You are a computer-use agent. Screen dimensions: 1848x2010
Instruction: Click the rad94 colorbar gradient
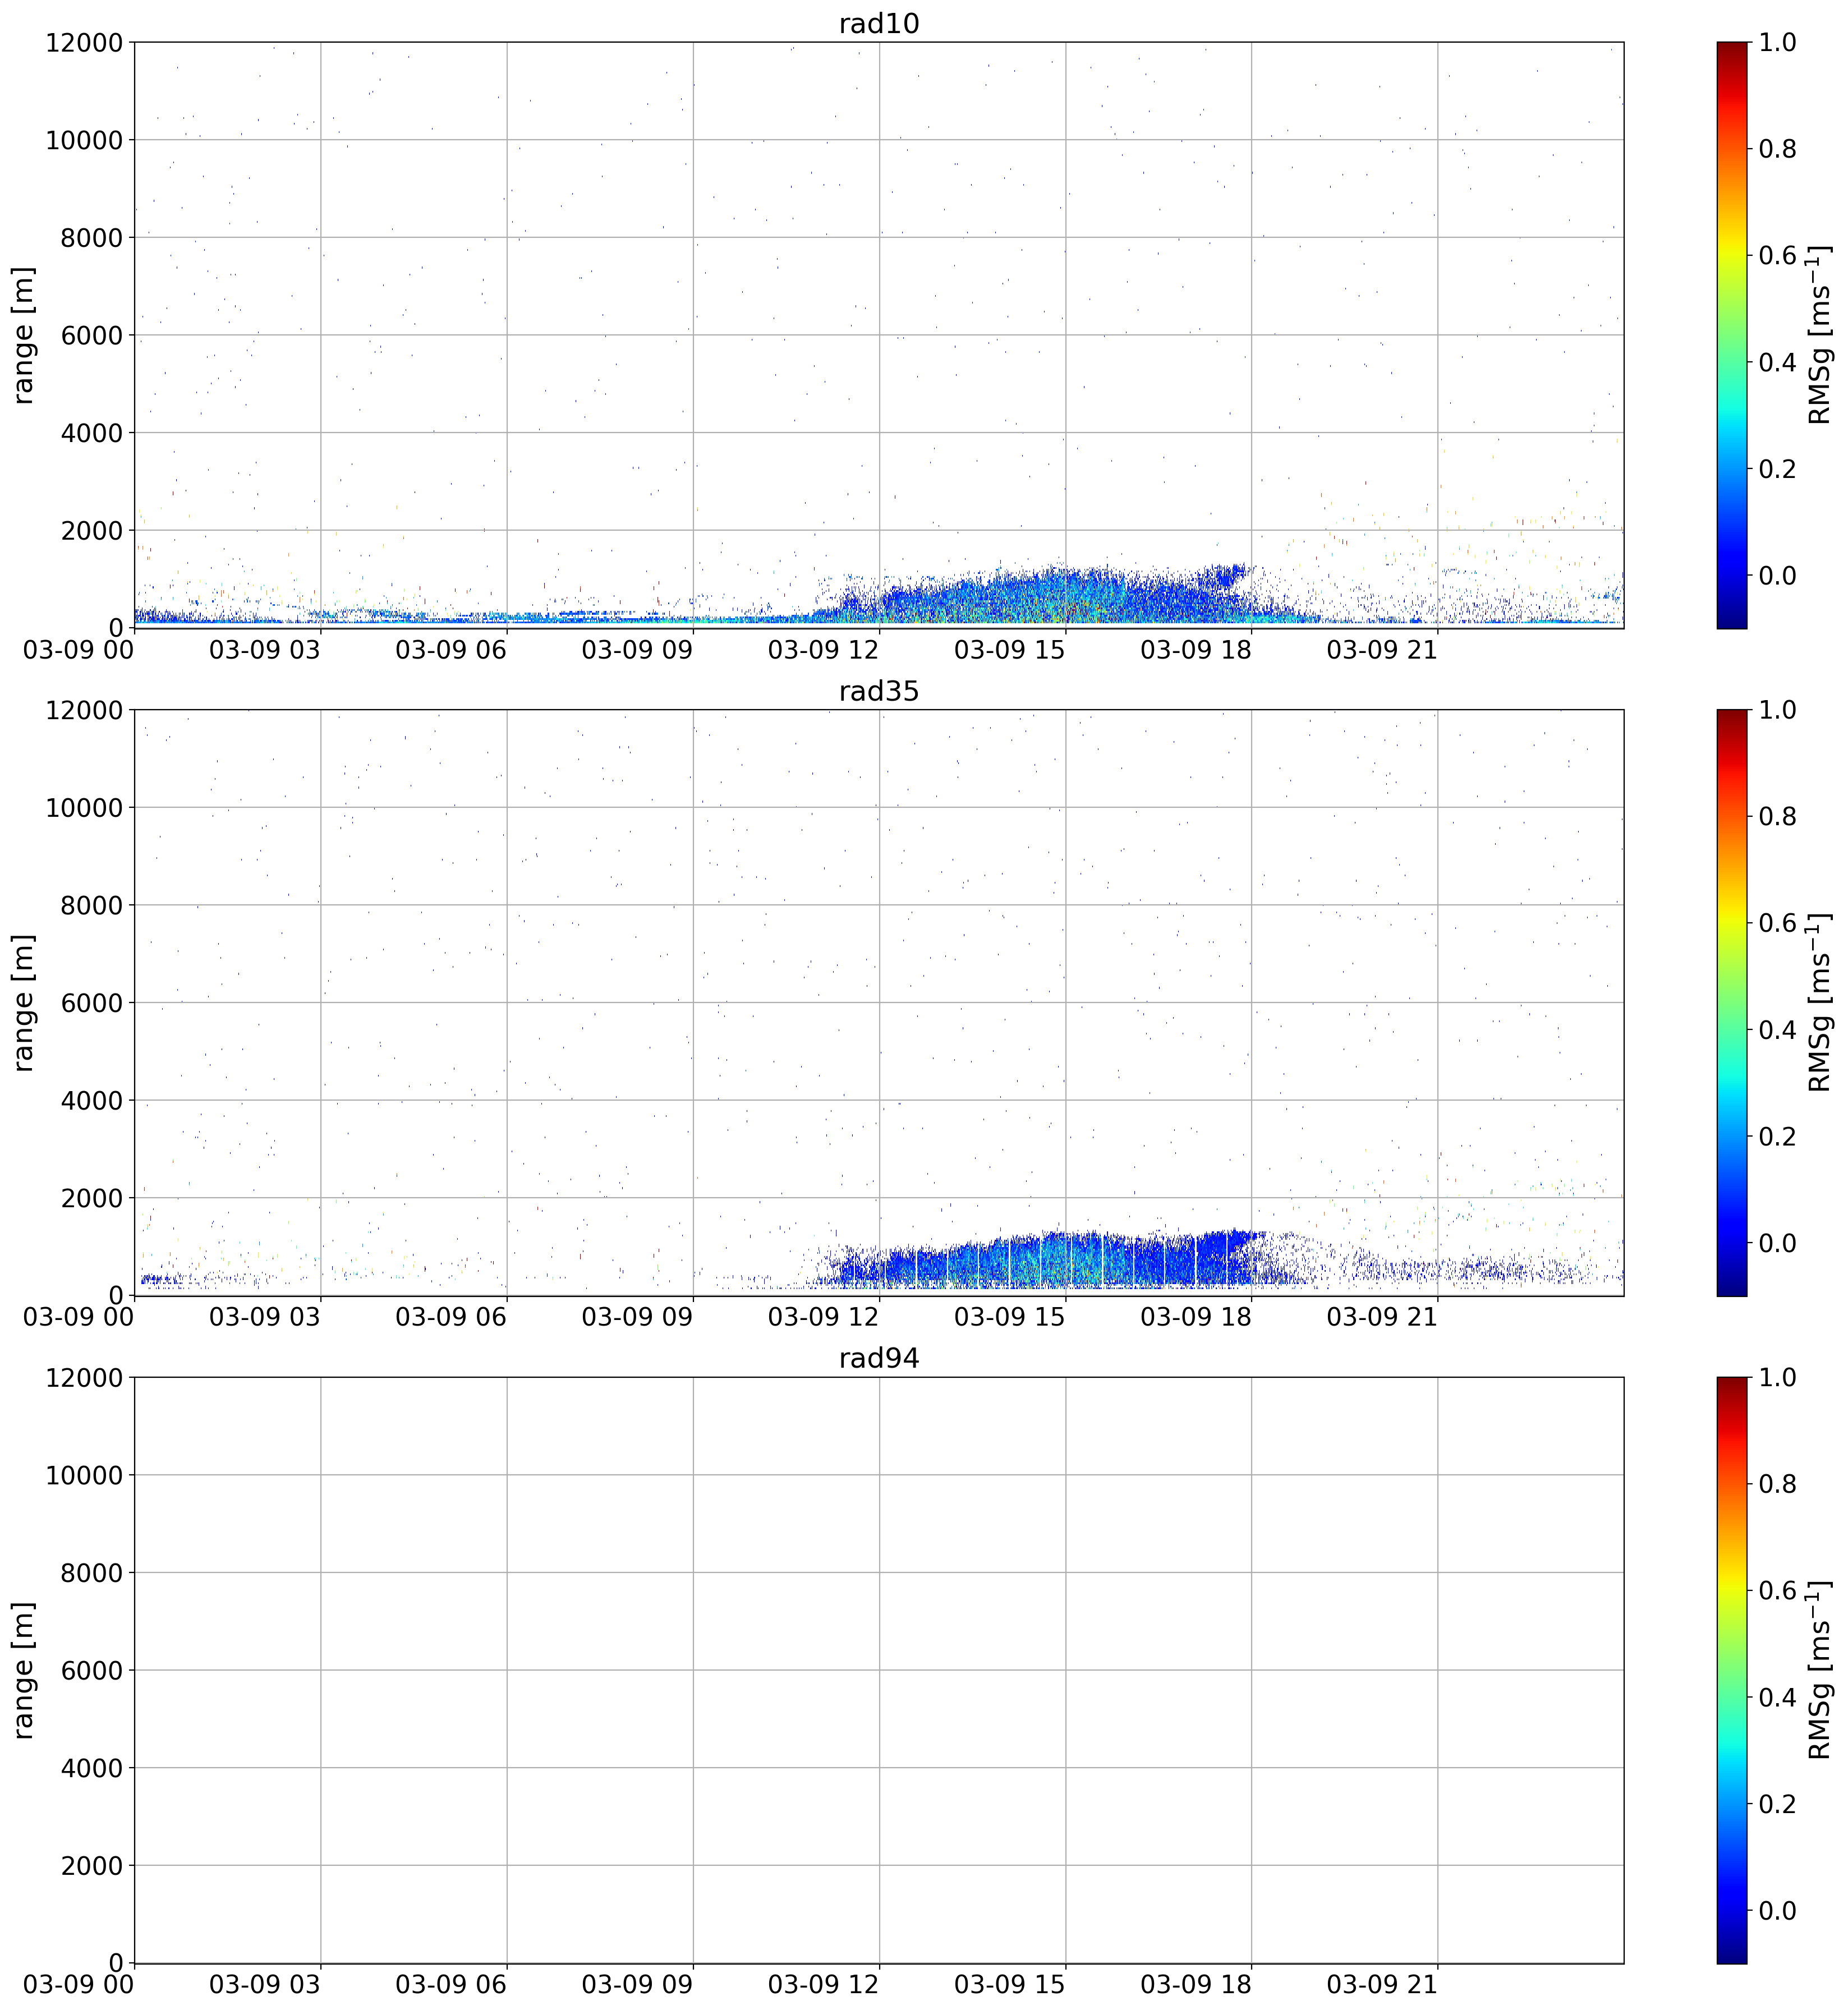pos(1732,1670)
